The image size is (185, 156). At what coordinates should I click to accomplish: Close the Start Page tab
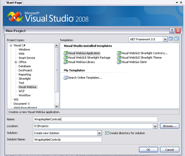(181, 3)
